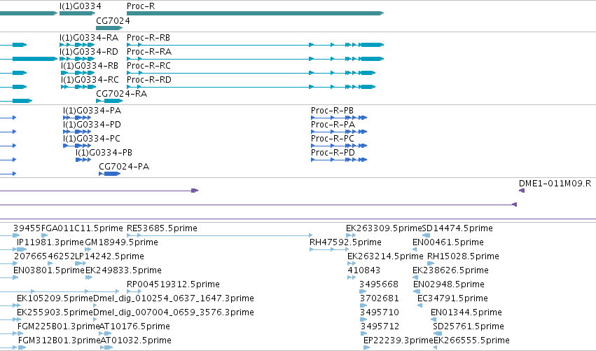Click the Proc-R-RD transcript glyph

click(251, 87)
